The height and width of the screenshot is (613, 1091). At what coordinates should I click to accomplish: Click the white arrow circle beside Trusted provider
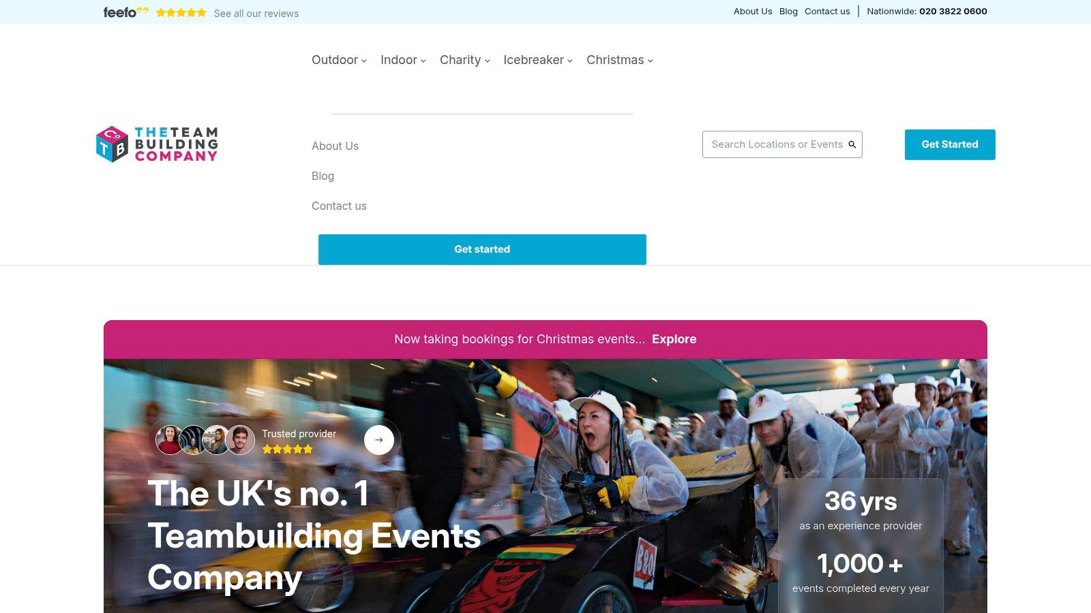click(379, 440)
